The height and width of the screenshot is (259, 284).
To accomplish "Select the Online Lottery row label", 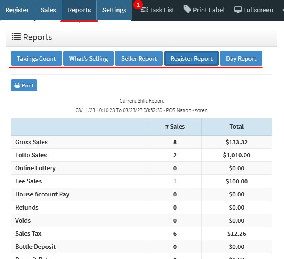I will [35, 168].
